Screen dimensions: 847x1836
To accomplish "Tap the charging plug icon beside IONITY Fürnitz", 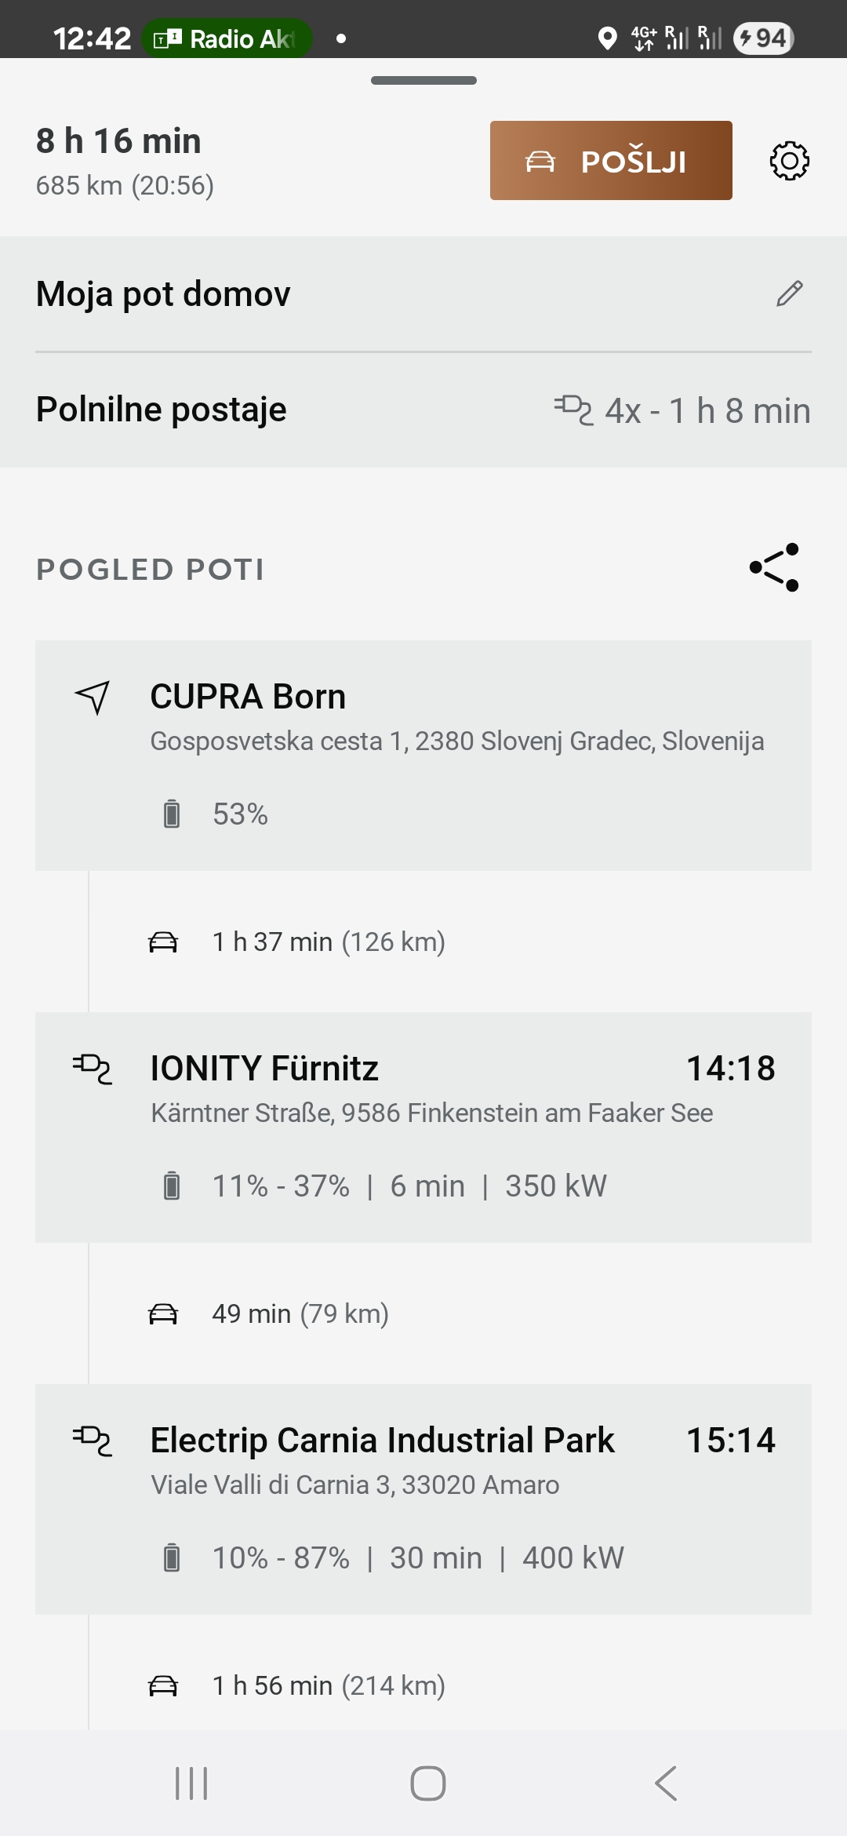I will click(93, 1069).
